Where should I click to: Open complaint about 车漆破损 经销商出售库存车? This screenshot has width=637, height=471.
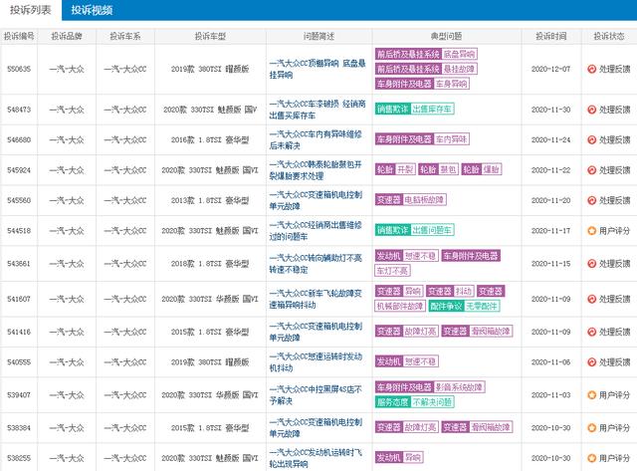coord(318,110)
